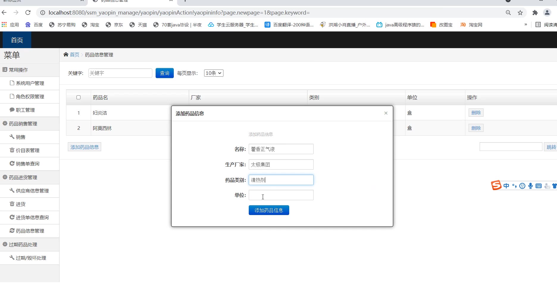Collapse the 药品进货管理 menu section
Viewport: 557px width, 297px height.
click(x=23, y=177)
